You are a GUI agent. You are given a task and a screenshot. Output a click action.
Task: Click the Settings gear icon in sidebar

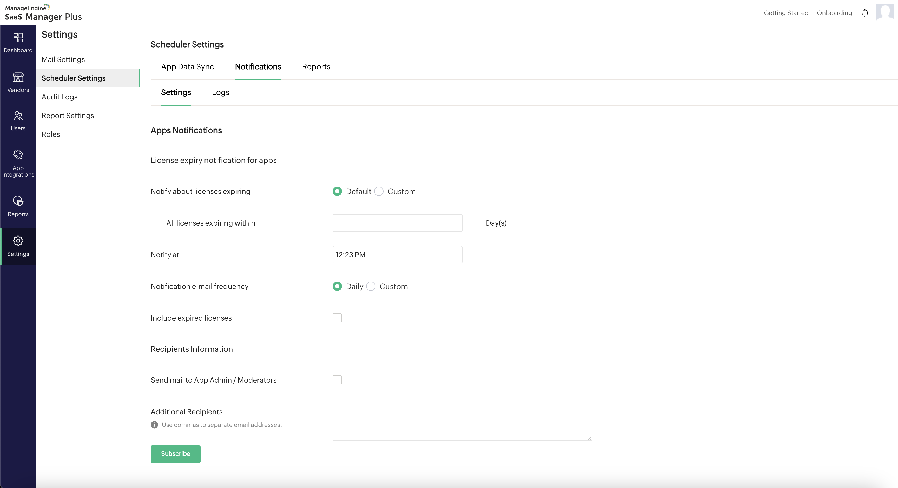coord(18,241)
